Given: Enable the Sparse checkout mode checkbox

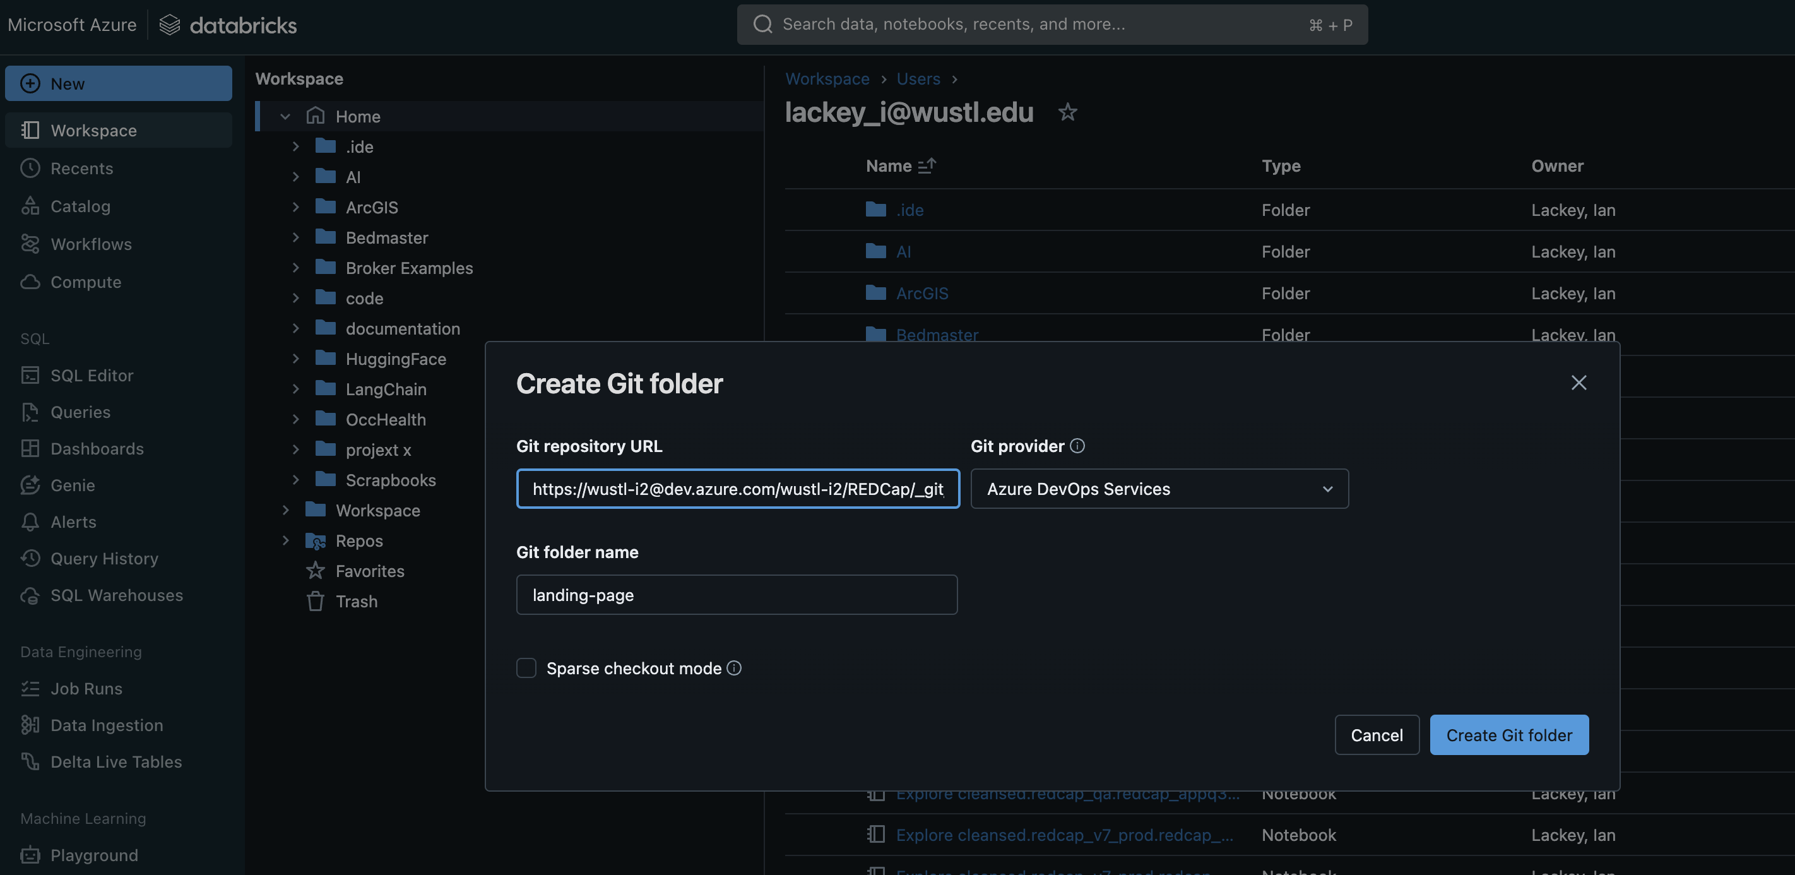Looking at the screenshot, I should click(x=526, y=668).
